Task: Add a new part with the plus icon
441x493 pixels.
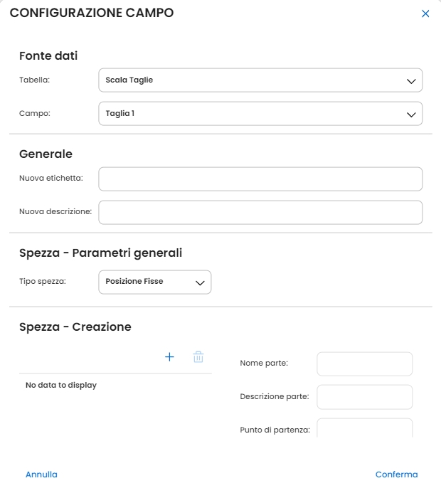Action: [169, 357]
